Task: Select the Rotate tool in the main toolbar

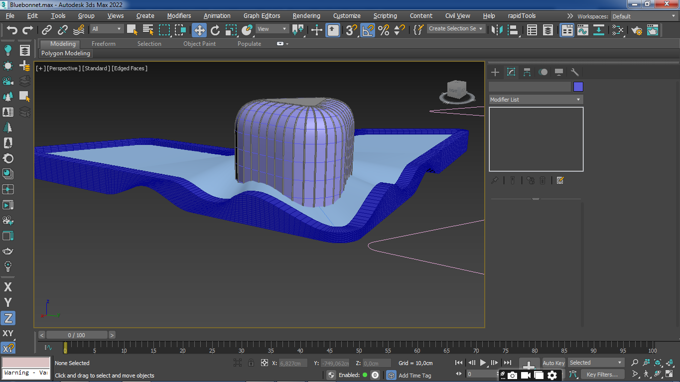Action: click(215, 30)
